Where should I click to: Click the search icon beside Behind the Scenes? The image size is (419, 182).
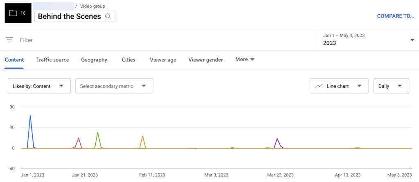108,17
